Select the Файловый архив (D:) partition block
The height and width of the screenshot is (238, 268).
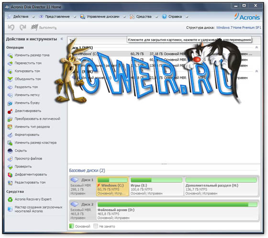pos(177,211)
